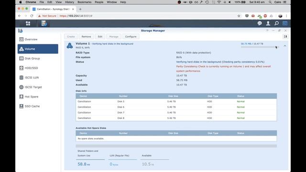Reload the page in Chrome
The height and width of the screenshot is (172, 306).
32,16
